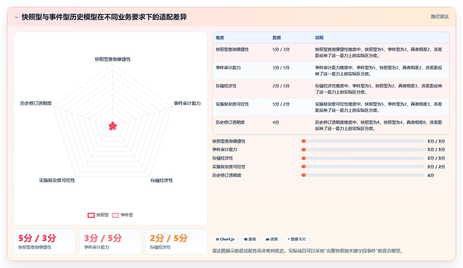This screenshot has width=463, height=268.
Task: Click the 路径雷达 label in header
Action: click(440, 17)
